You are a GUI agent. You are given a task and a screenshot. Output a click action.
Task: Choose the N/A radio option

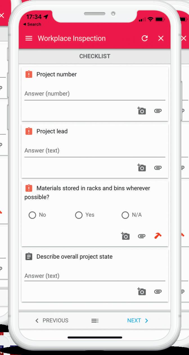(125, 215)
